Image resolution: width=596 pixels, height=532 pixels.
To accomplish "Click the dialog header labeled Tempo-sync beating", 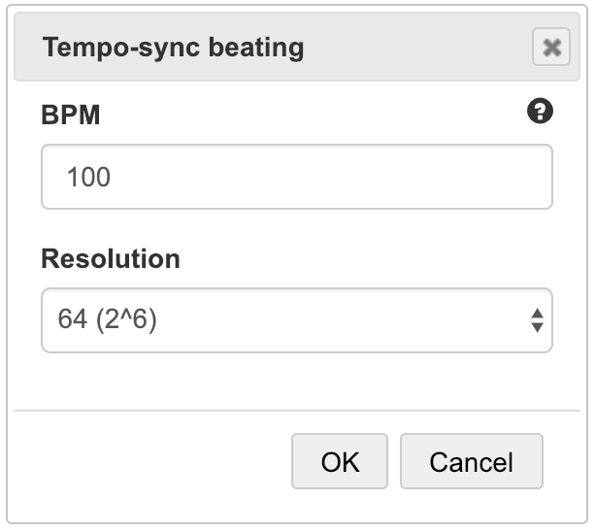I will coord(175,47).
